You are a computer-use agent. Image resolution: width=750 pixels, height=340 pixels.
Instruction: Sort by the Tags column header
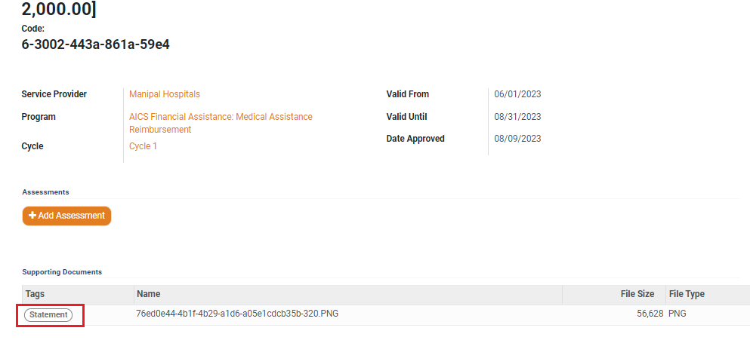pos(35,294)
